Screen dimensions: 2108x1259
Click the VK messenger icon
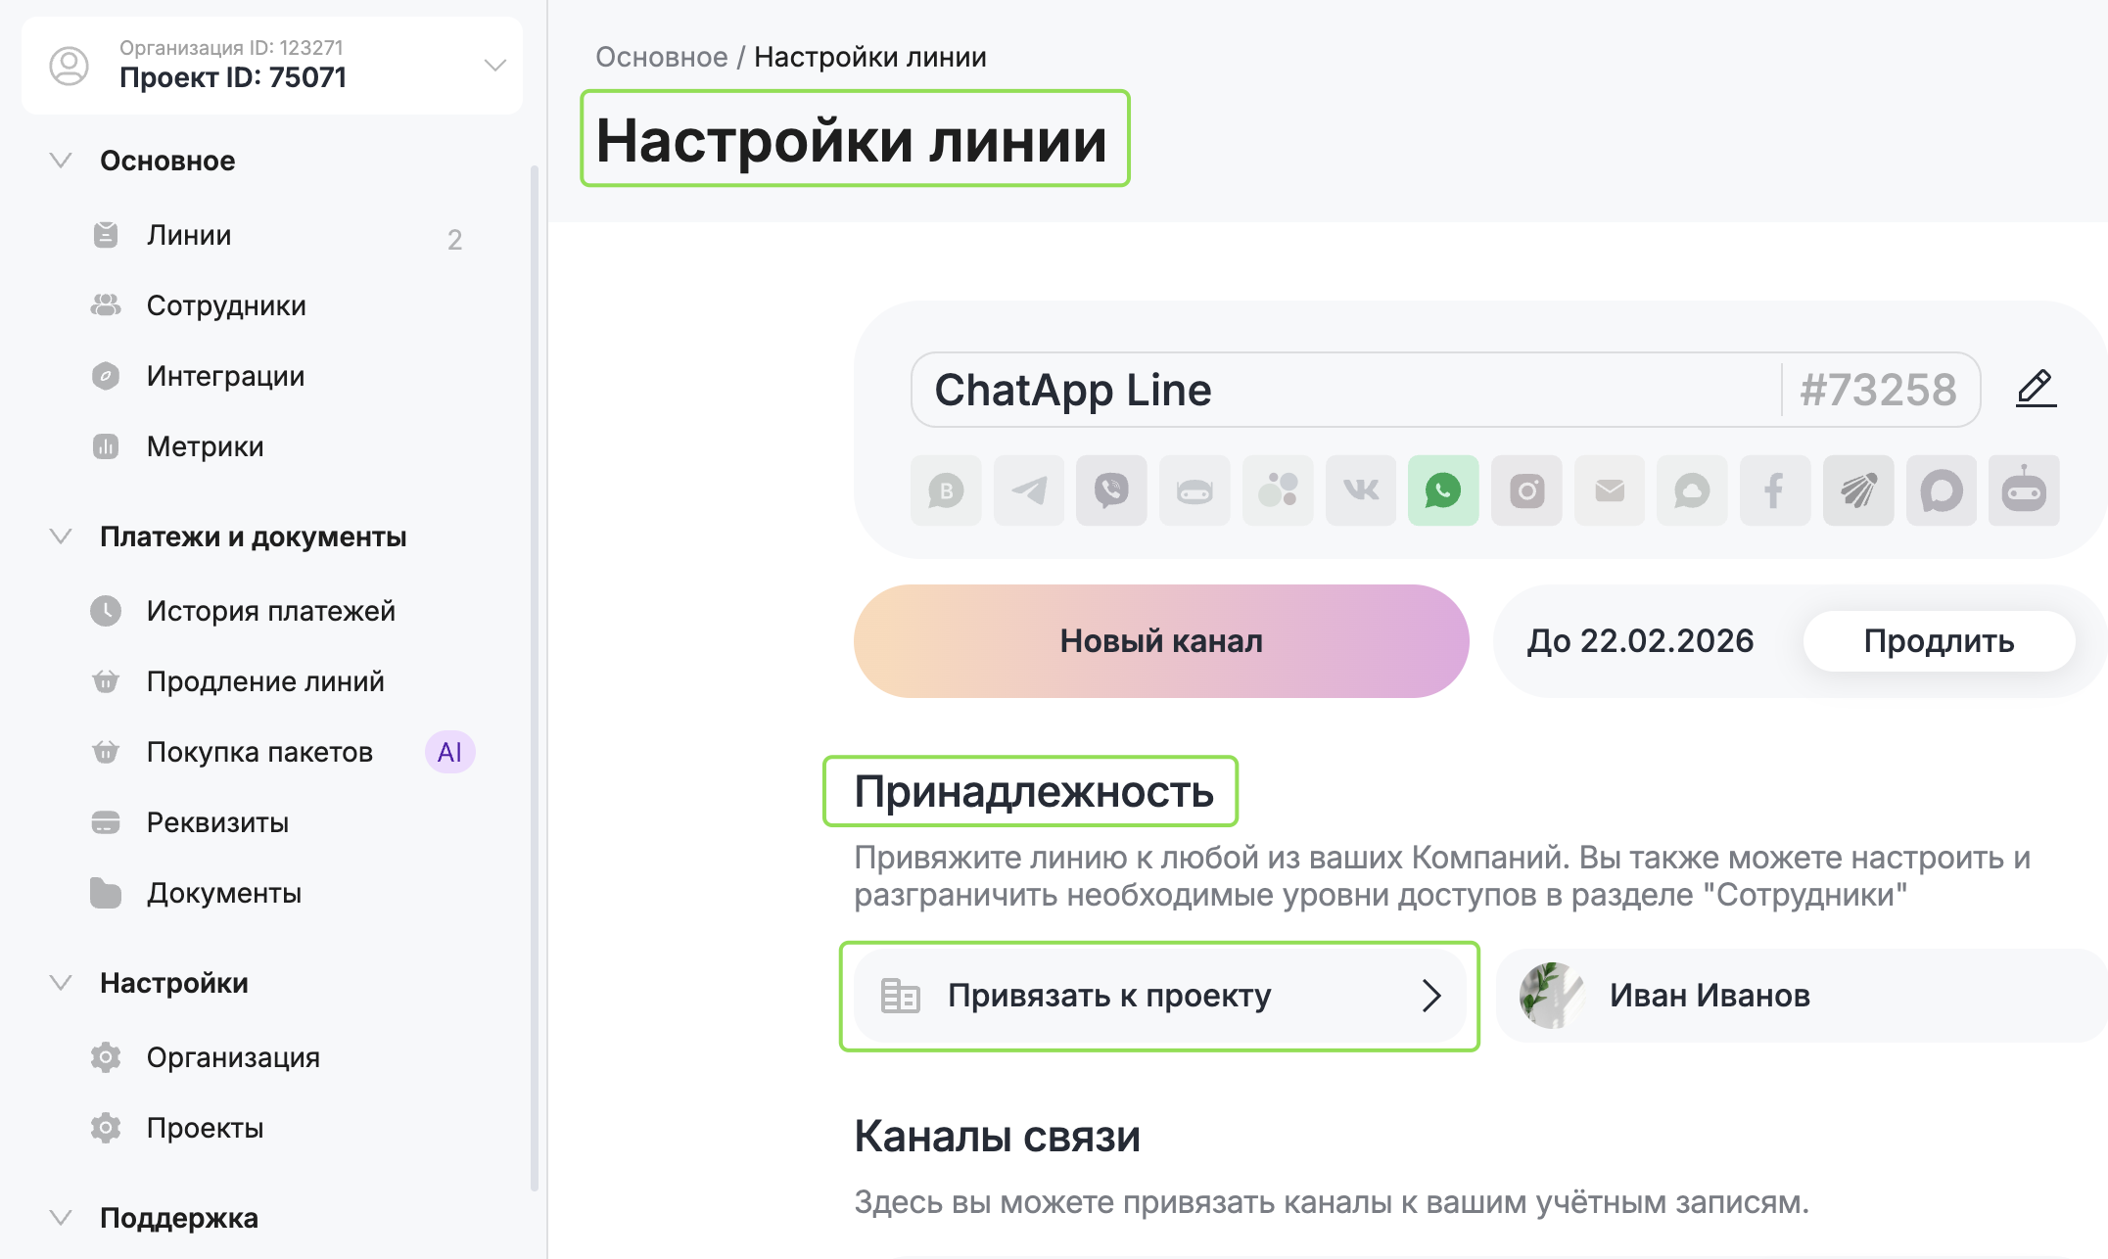[x=1361, y=490]
